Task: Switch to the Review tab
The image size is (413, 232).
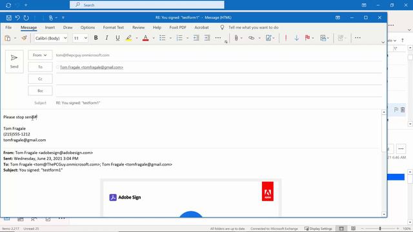Action: point(138,27)
